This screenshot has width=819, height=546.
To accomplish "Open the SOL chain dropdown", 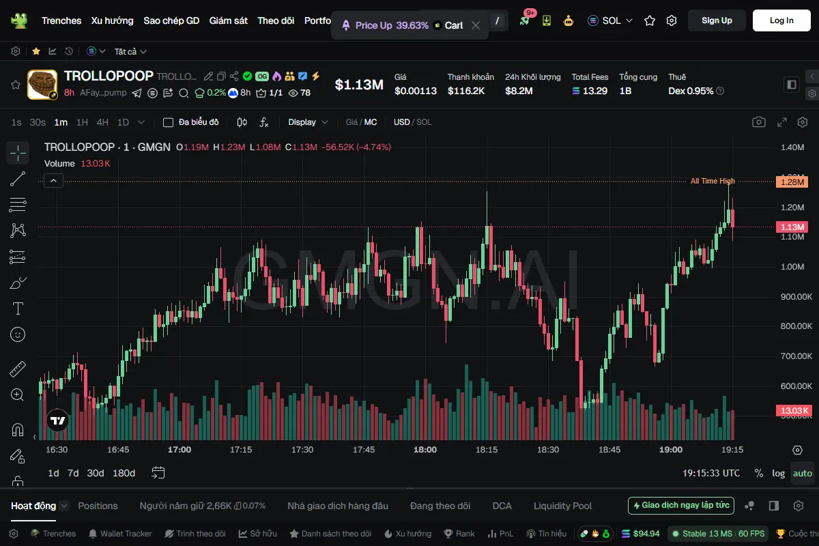I will [610, 20].
